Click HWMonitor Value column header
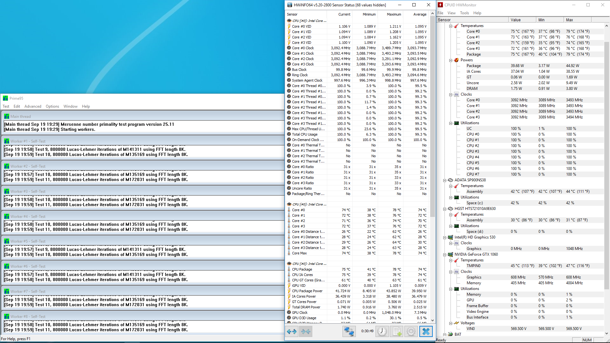610x343 pixels. click(x=522, y=20)
